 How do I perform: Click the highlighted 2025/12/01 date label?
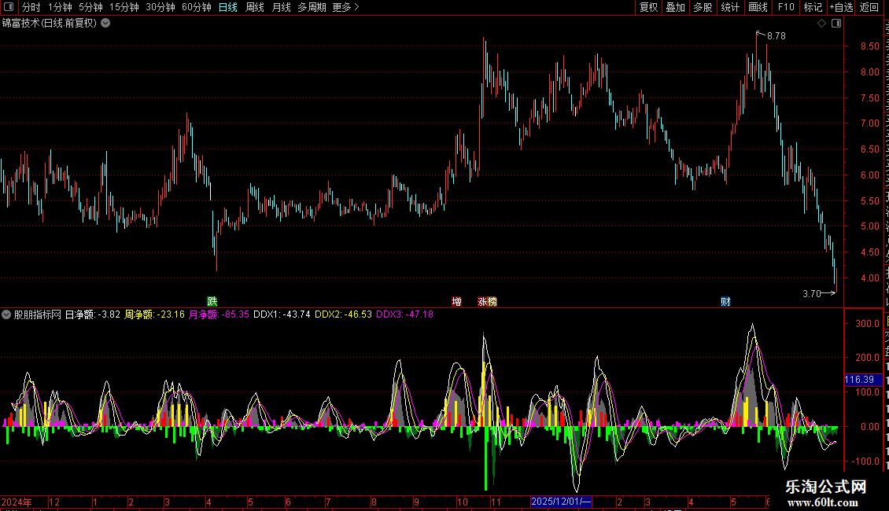pos(561,502)
